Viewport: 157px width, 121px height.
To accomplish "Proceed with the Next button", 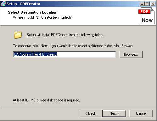I will 114,113.
